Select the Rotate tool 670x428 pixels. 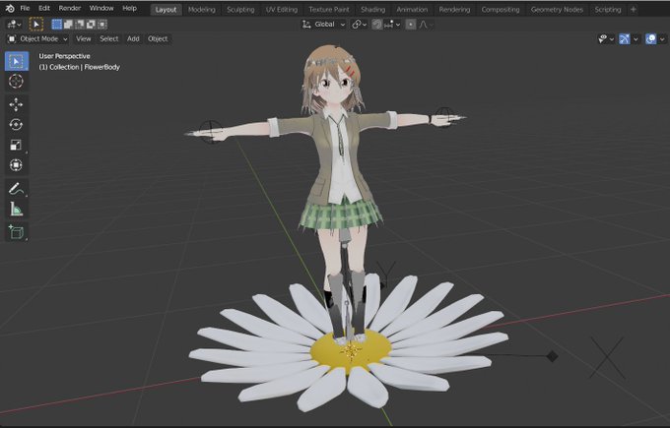16,125
